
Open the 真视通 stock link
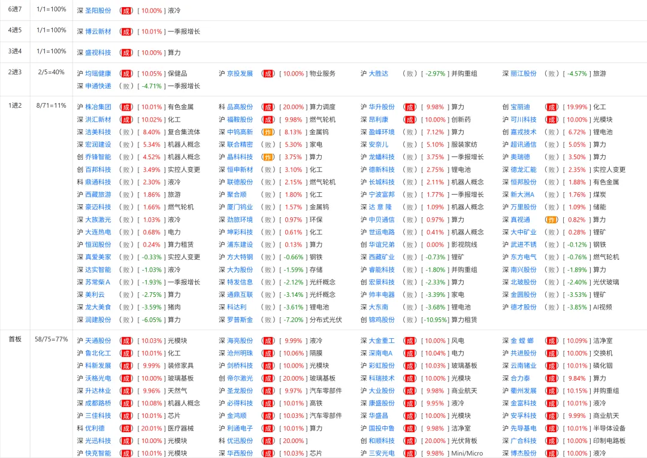(521, 220)
